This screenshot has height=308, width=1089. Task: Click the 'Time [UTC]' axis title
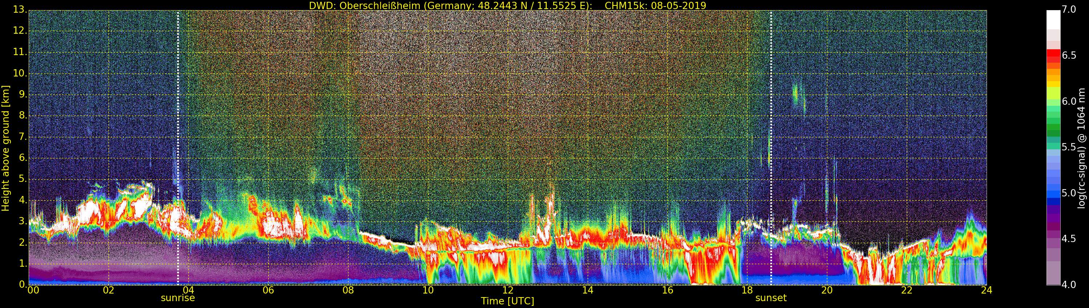pyautogui.click(x=507, y=301)
